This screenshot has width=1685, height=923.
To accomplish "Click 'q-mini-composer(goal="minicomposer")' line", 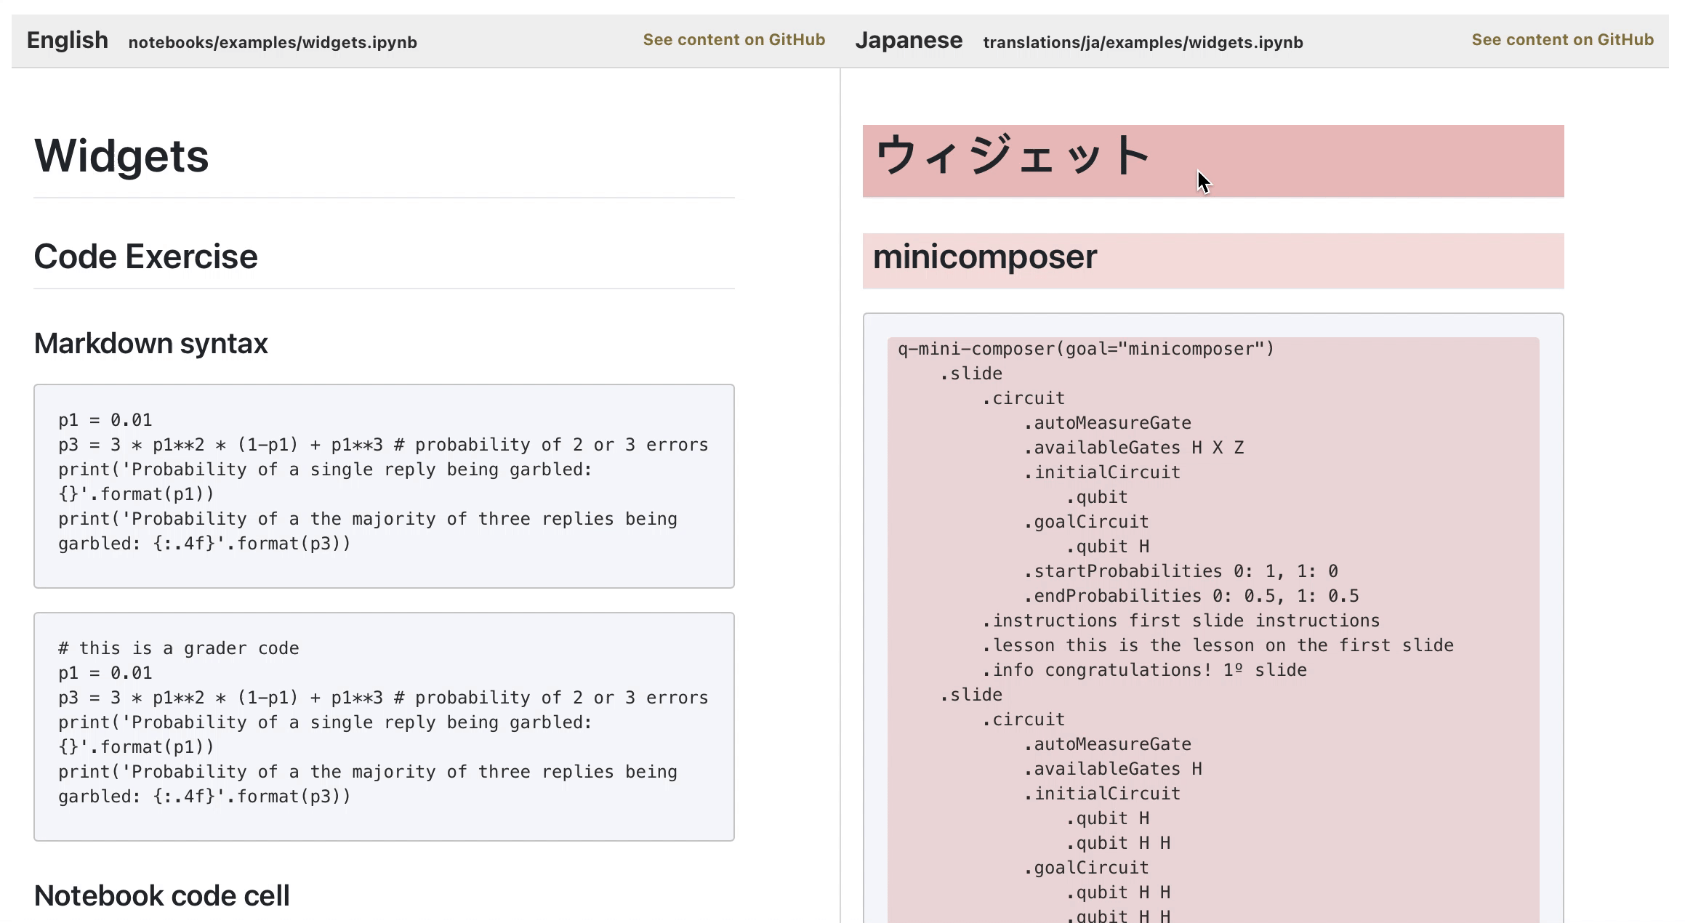I will point(1086,349).
